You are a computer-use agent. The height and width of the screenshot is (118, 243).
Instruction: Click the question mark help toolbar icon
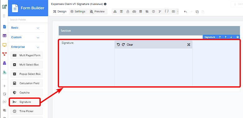(x=154, y=11)
